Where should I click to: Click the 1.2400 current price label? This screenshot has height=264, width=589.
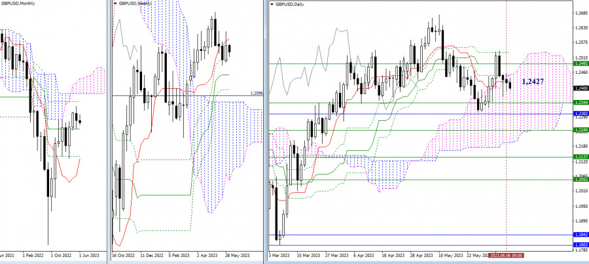click(580, 88)
